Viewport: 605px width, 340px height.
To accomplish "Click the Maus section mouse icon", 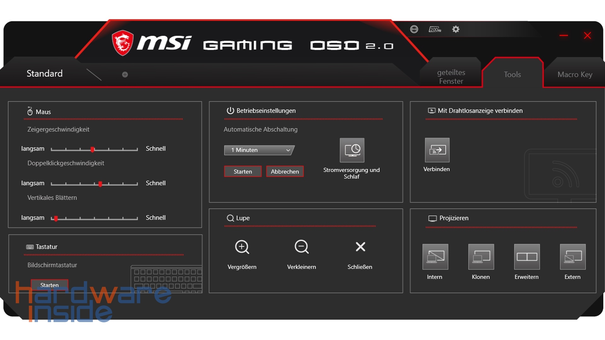I will tap(30, 111).
